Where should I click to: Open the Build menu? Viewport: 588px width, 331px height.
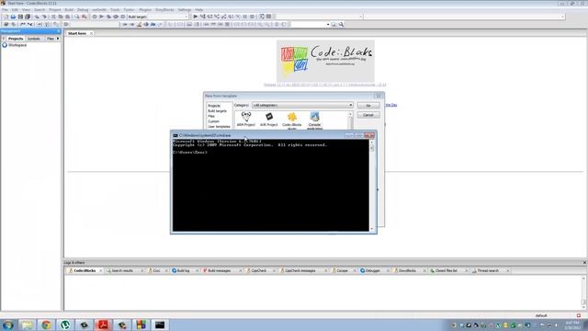point(70,10)
